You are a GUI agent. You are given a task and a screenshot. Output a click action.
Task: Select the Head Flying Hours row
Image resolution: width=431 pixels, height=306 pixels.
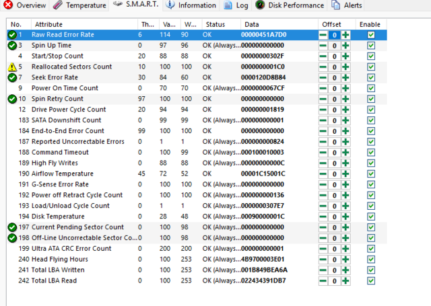[197, 260]
